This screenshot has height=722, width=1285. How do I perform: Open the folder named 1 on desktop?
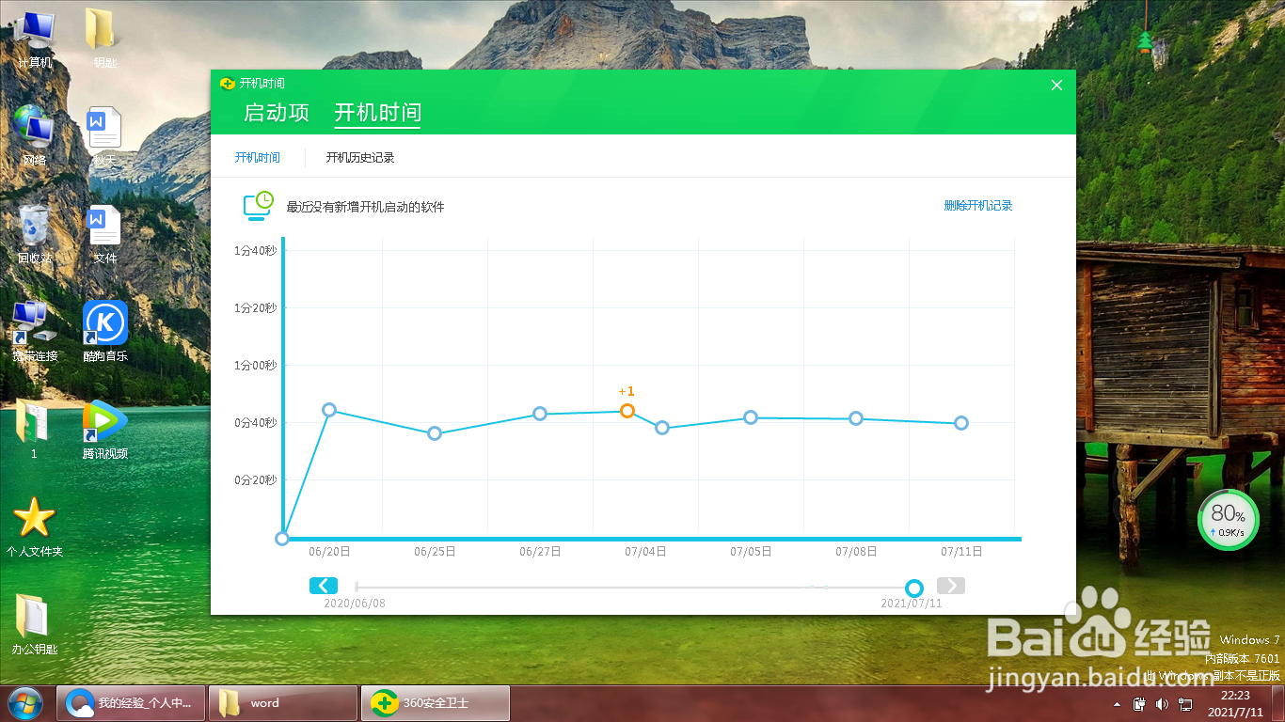(x=35, y=430)
